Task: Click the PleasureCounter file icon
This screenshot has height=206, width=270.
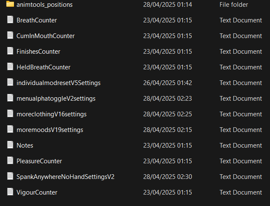Action: tap(10, 161)
